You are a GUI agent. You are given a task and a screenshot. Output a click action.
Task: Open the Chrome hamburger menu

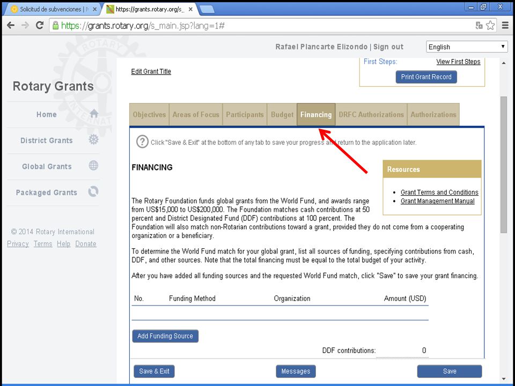505,25
